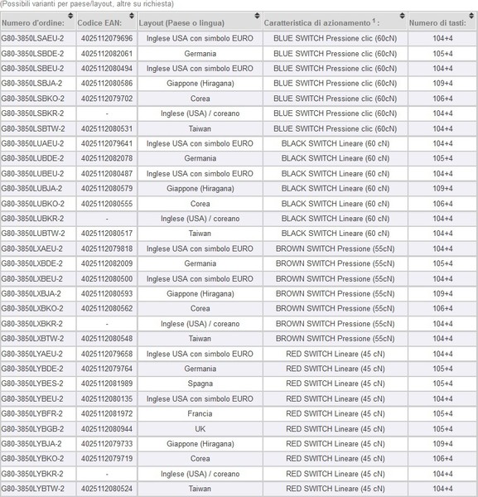Click 104+4 keys in G80-3850LYBEU-2 row

click(x=443, y=398)
